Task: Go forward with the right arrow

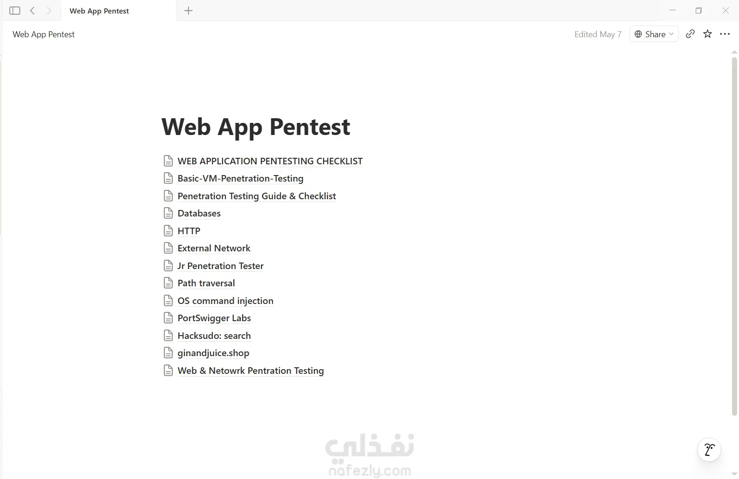Action: [x=49, y=11]
